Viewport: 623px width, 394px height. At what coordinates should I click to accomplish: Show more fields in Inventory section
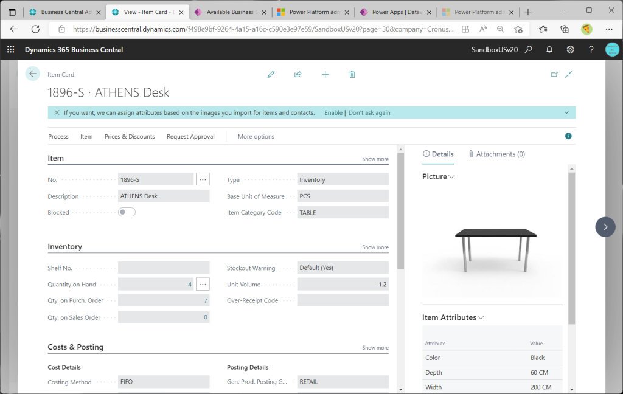(x=375, y=247)
